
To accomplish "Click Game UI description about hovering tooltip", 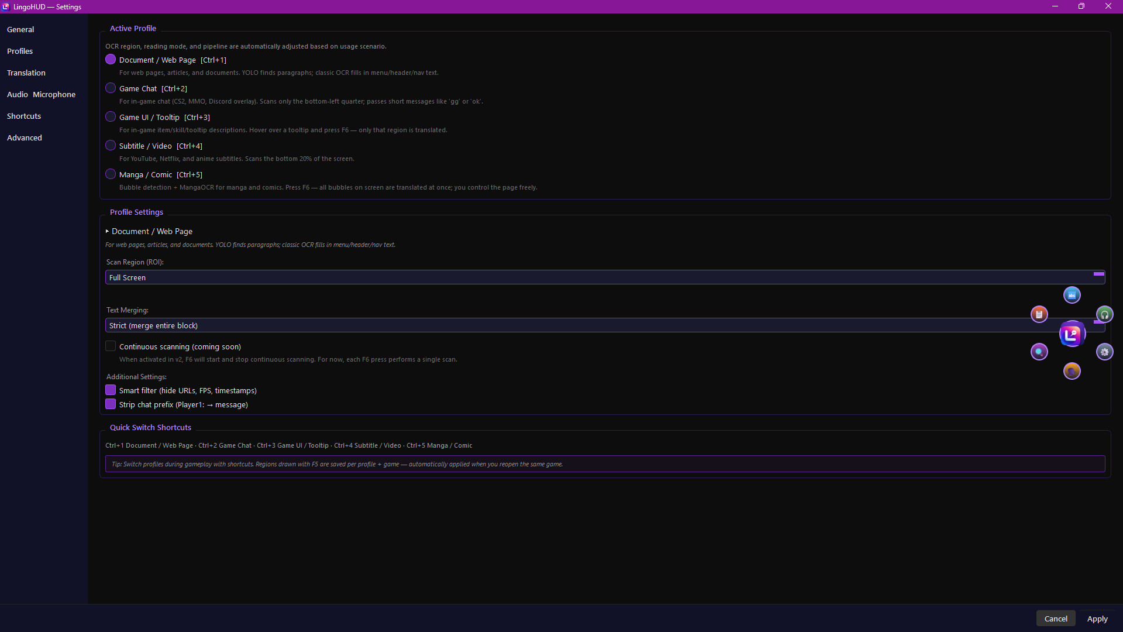I will (x=283, y=130).
